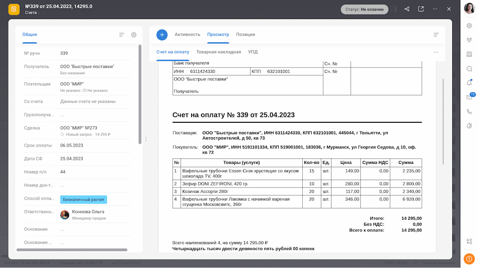Click "Данные счета не указаны" field

(x=88, y=101)
